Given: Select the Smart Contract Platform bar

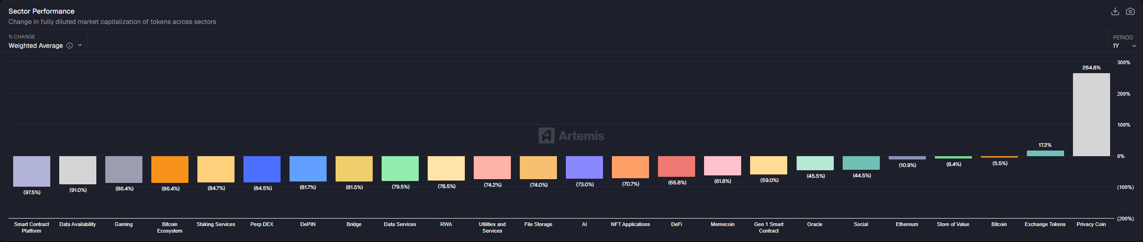Looking at the screenshot, I should click(31, 171).
